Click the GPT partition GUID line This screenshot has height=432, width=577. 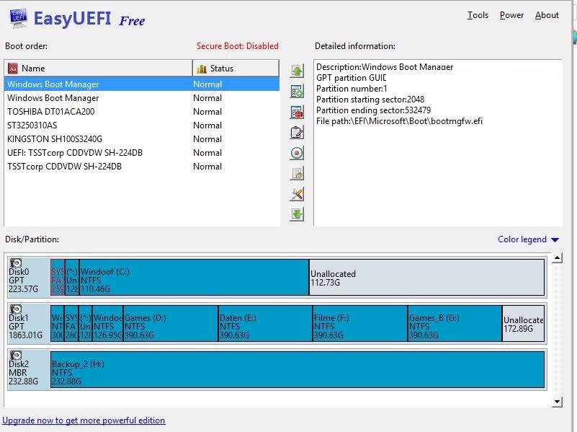[x=351, y=78]
